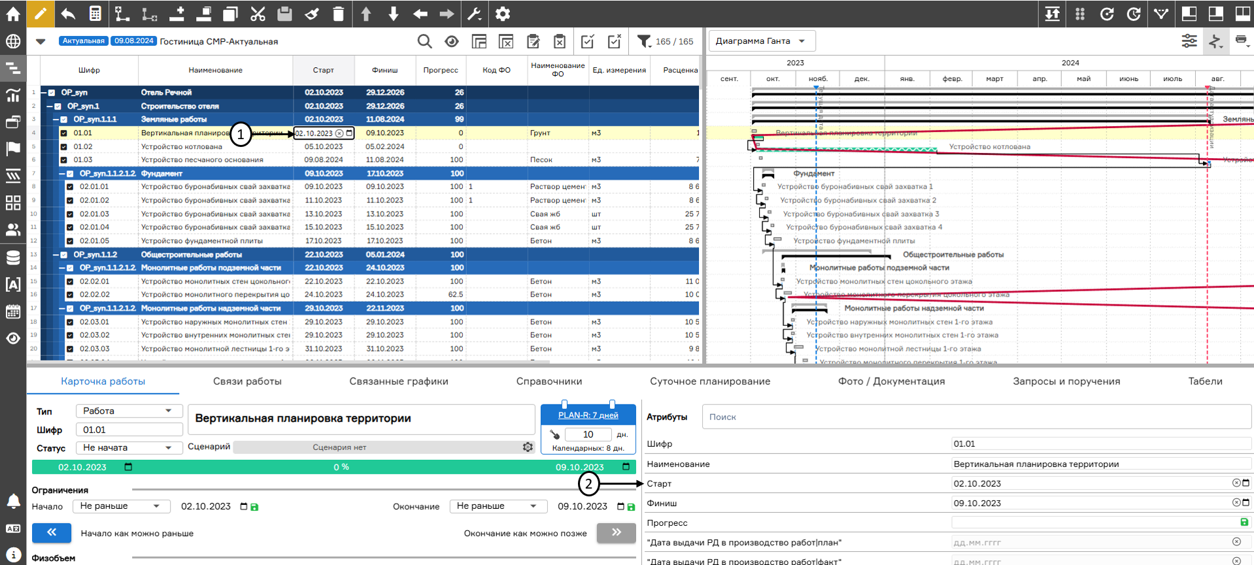Collapse the Фундамент group node

pos(62,174)
